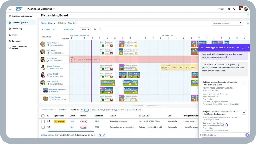Open Sophia Anderson resource link

pyautogui.click(x=53, y=66)
